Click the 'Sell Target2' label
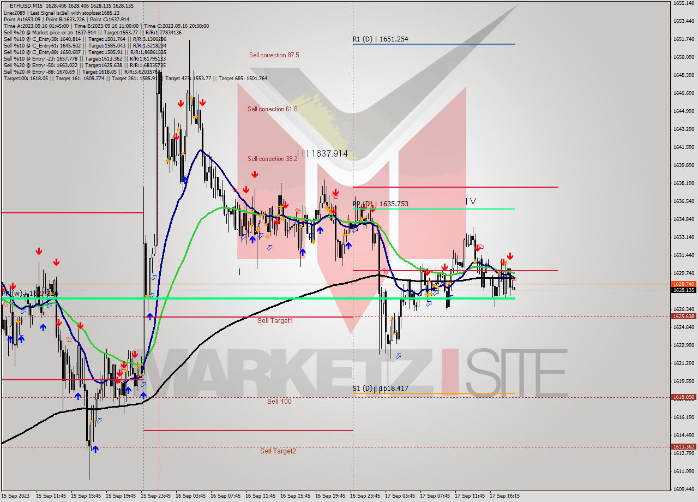Screen dimensions: 698x502 (x=278, y=451)
